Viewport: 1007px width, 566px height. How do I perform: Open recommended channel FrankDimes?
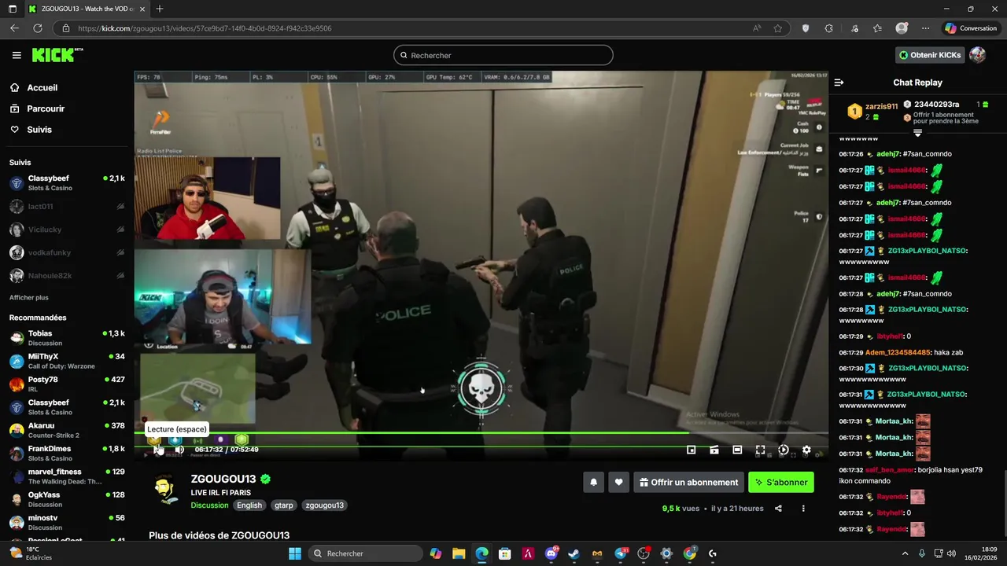[x=67, y=453]
